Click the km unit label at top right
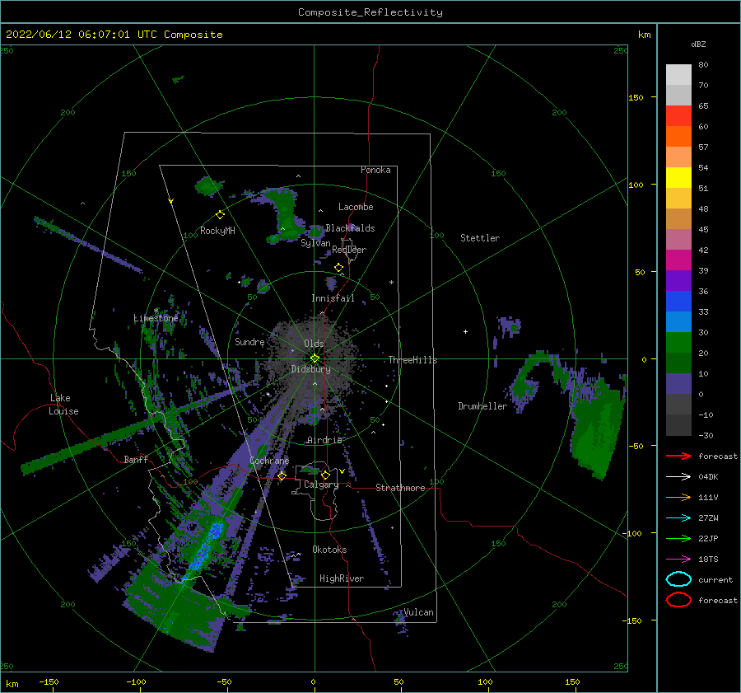741x693 pixels. click(644, 35)
